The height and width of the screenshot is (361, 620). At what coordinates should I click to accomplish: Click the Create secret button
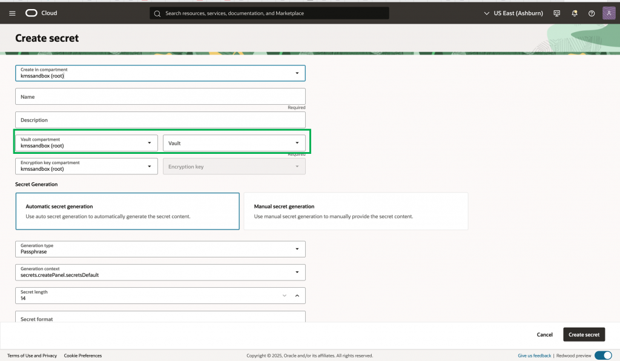point(584,334)
